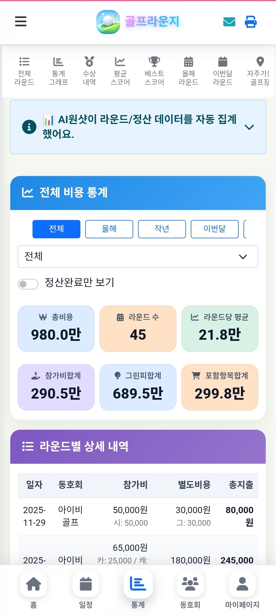
Task: Click the mail envelope icon
Action: pos(229,22)
